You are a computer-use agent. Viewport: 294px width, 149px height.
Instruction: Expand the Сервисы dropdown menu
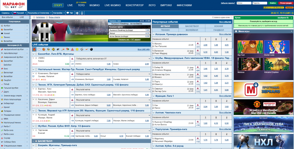(6, 13)
